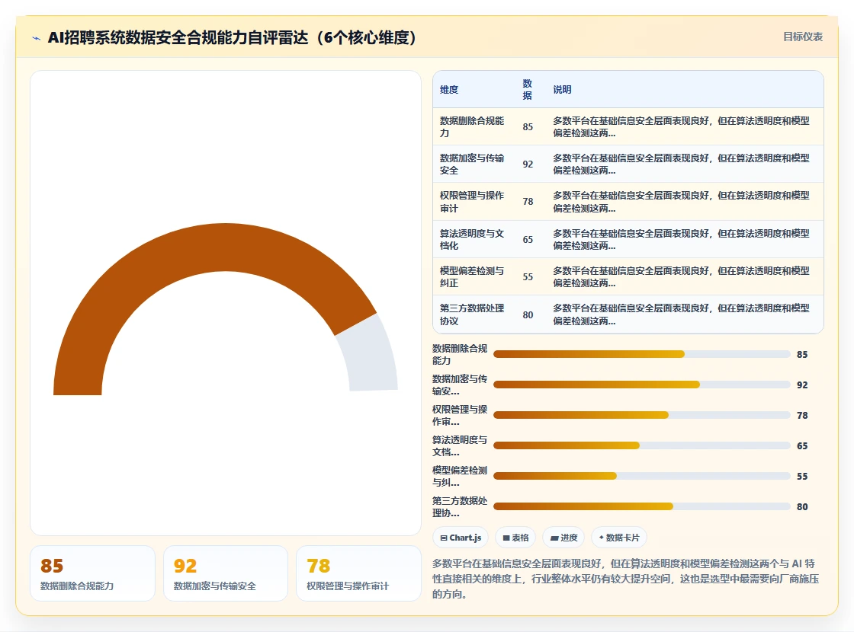Click the 80 value beside 第三方数据处 bar
The width and height of the screenshot is (854, 632).
click(802, 507)
